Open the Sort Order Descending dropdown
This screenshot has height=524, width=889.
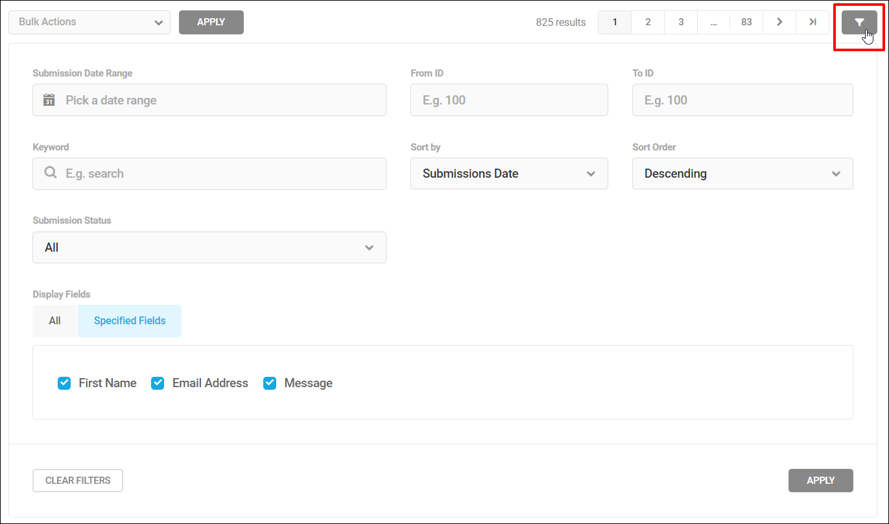point(742,174)
